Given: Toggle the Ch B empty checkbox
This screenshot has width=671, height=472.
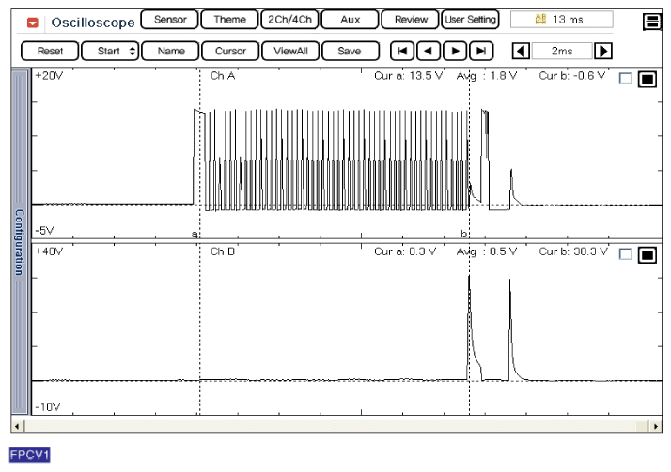Looking at the screenshot, I should 626,254.
